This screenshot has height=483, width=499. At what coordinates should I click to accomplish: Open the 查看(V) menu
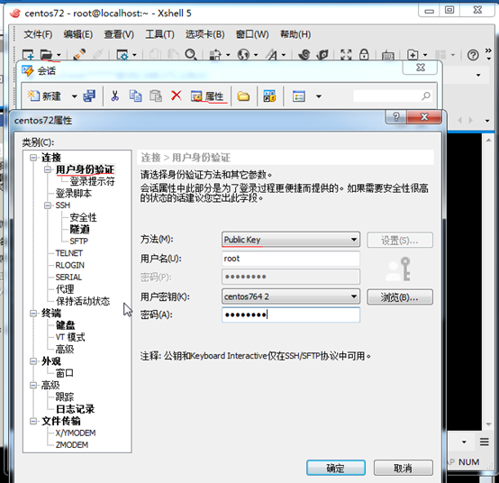(x=119, y=34)
